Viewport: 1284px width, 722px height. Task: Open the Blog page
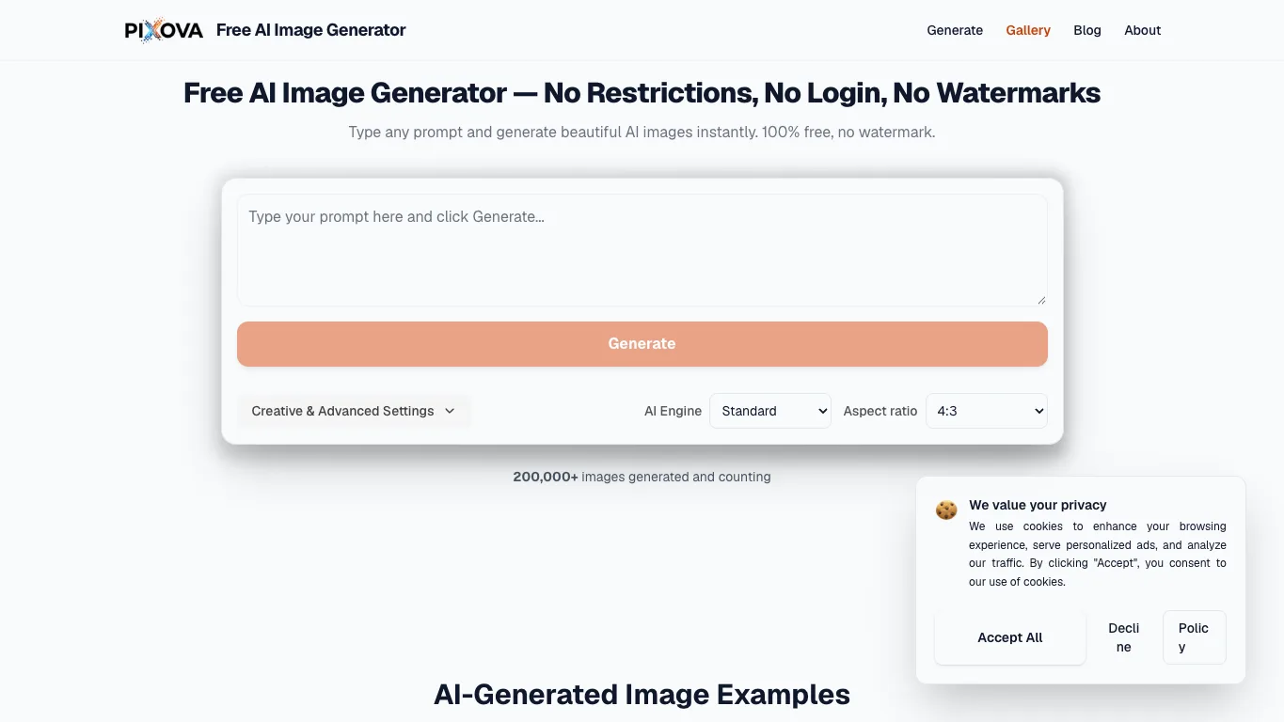1087,30
